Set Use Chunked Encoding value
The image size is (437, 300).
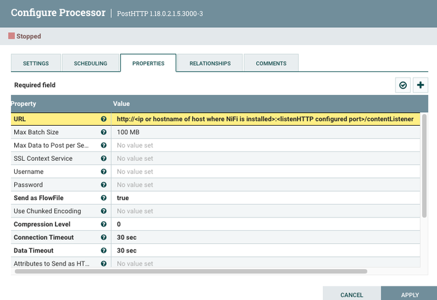tap(265, 211)
